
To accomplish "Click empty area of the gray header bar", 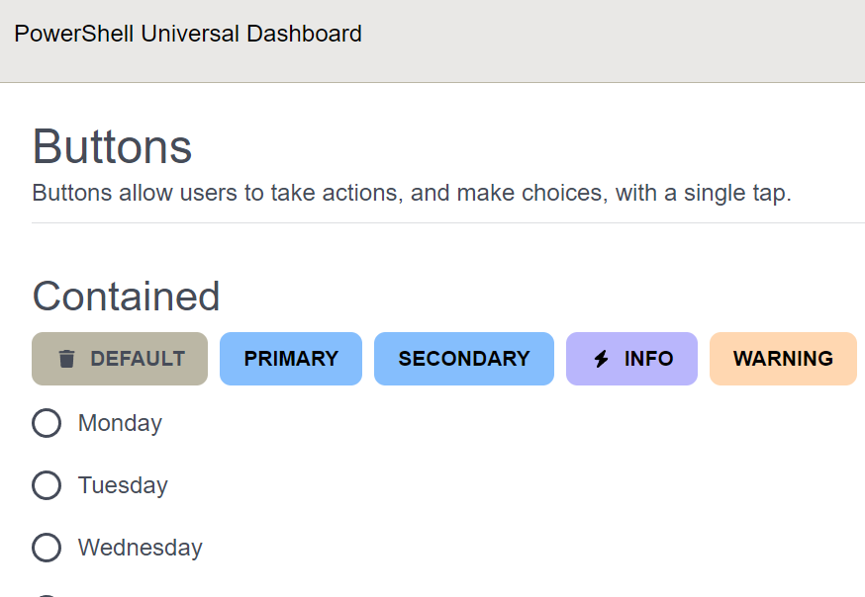I will 614,40.
